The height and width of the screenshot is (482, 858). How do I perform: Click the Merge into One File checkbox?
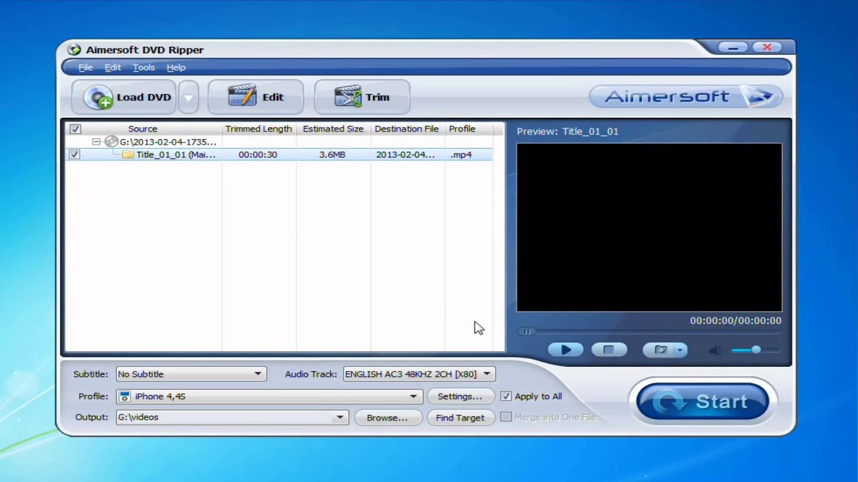point(506,417)
